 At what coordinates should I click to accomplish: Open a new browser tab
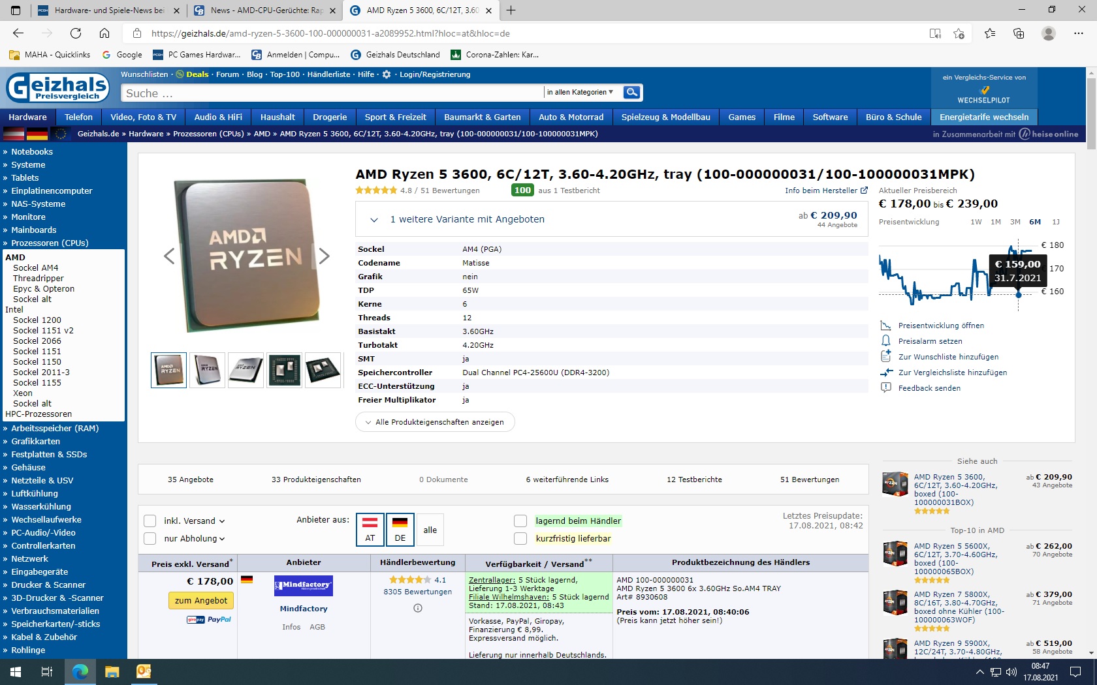511,10
